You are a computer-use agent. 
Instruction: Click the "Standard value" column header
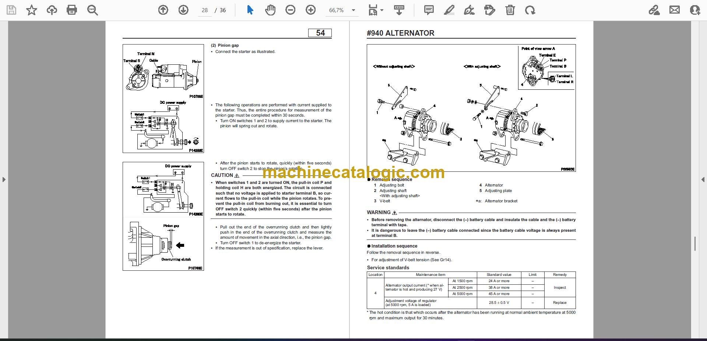coord(499,275)
